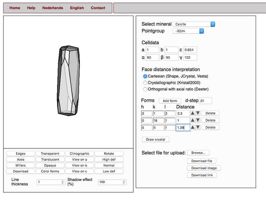Click the crystal drawing in viewer
Screen dimensions: 266x201
pyautogui.click(x=68, y=81)
